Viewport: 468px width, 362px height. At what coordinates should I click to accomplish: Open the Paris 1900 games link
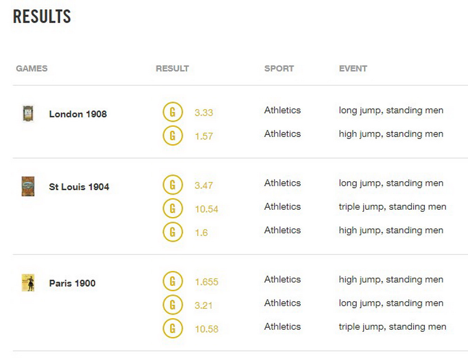pos(72,283)
